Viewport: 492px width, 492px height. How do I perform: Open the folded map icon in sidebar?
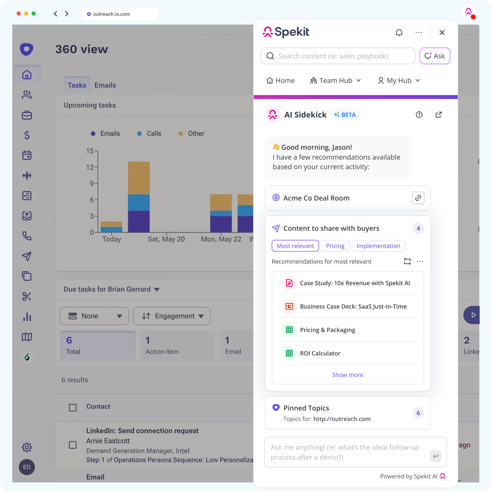point(27,337)
